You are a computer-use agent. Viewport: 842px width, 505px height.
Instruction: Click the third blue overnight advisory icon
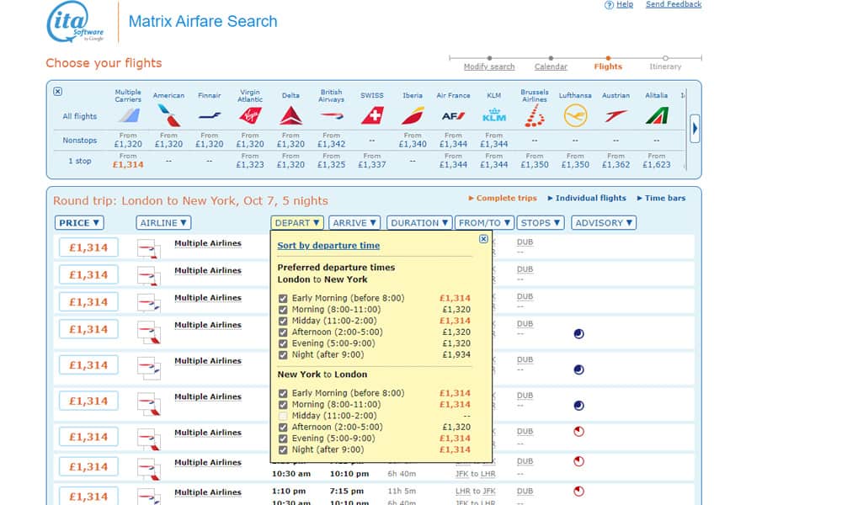[x=578, y=406]
